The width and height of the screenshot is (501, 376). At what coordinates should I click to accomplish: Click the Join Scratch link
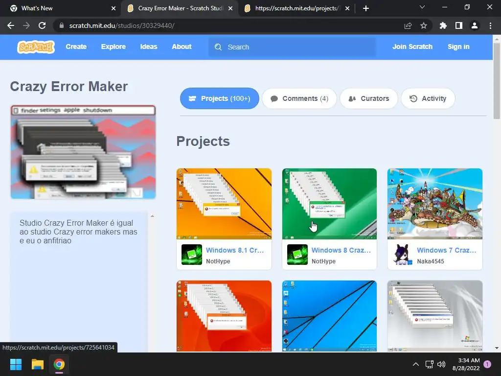pos(412,47)
